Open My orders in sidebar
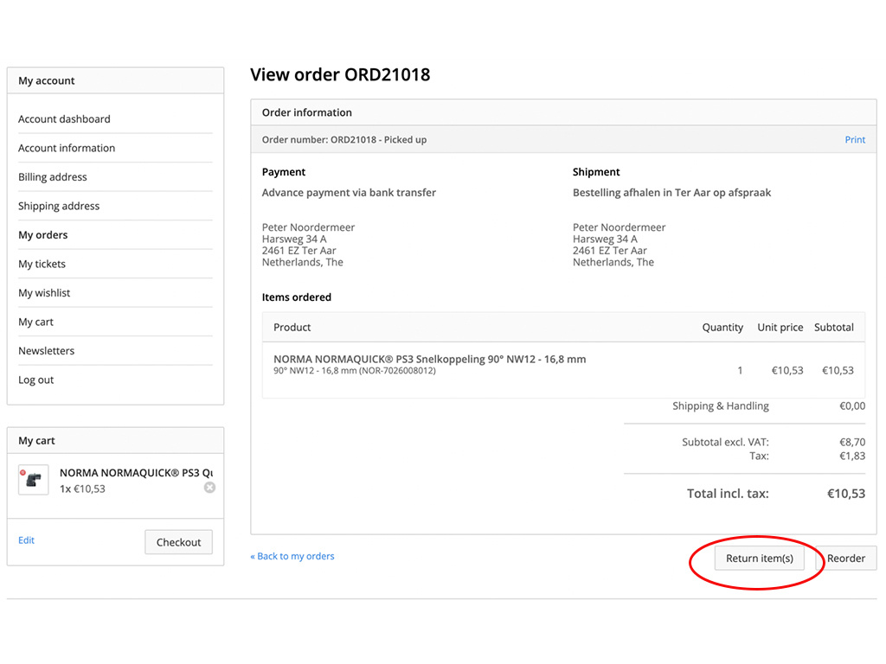 43,235
